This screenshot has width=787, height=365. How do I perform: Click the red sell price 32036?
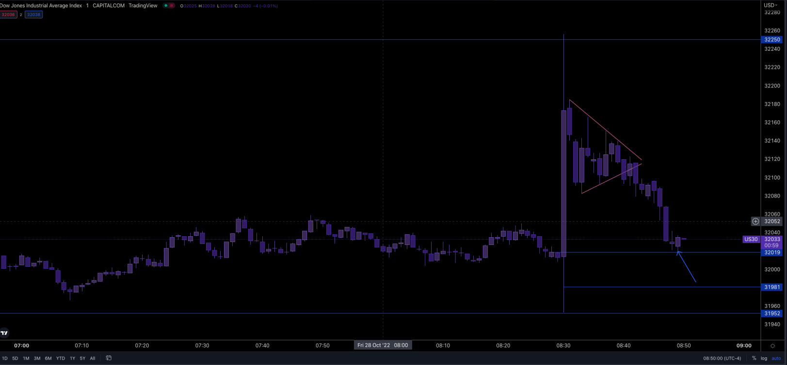8,15
